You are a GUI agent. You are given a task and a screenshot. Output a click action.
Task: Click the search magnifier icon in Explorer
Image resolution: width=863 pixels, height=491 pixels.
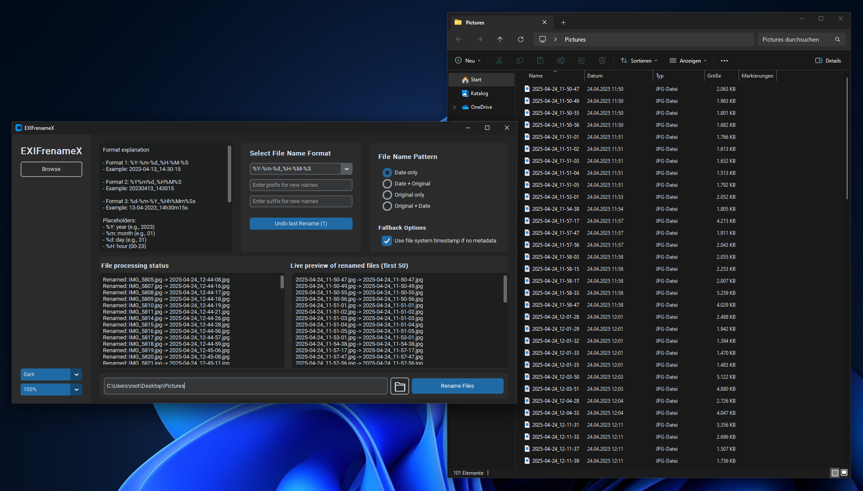click(x=837, y=39)
